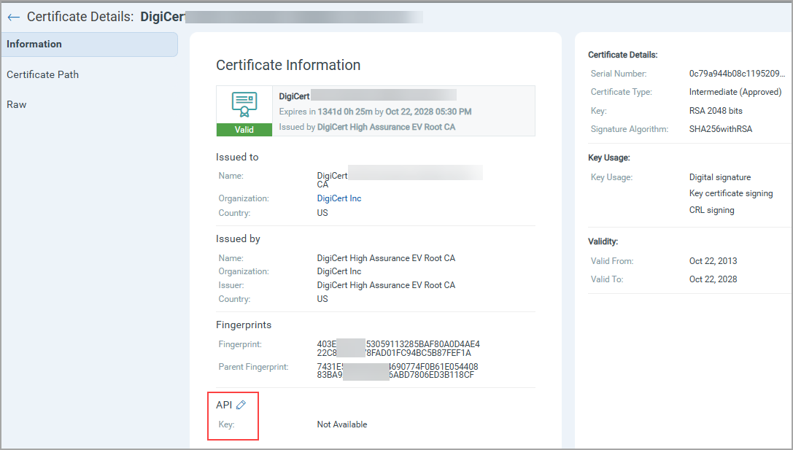Select the Issued by Organization DigiCert Inc

(339, 271)
